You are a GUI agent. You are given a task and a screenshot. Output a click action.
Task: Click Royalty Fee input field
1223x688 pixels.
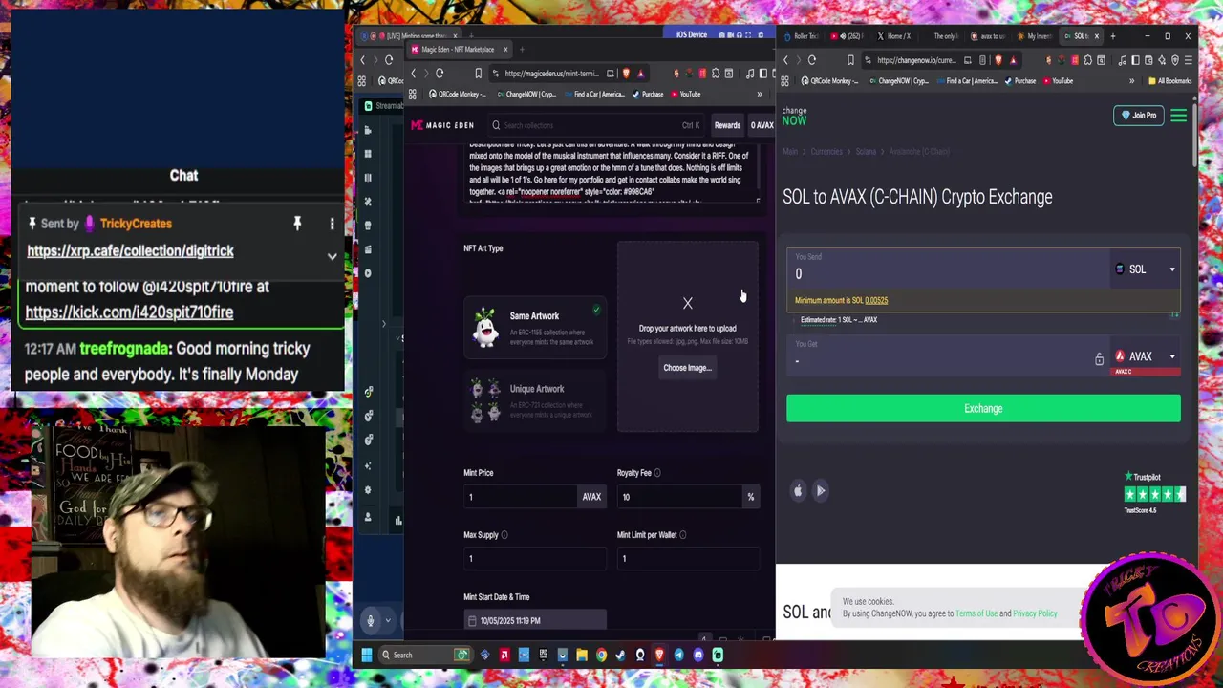pyautogui.click(x=679, y=497)
